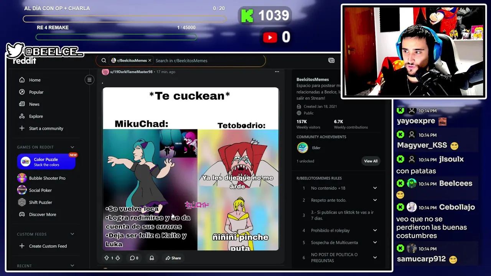Collapse the sidebar with the hamburger button
The width and height of the screenshot is (491, 276).
coord(89,80)
